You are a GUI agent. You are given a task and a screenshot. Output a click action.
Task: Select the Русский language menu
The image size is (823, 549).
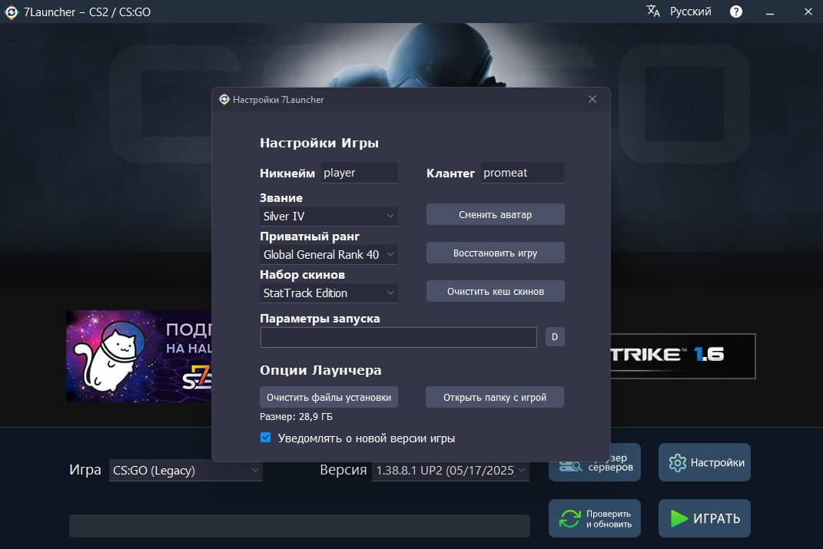pyautogui.click(x=690, y=12)
